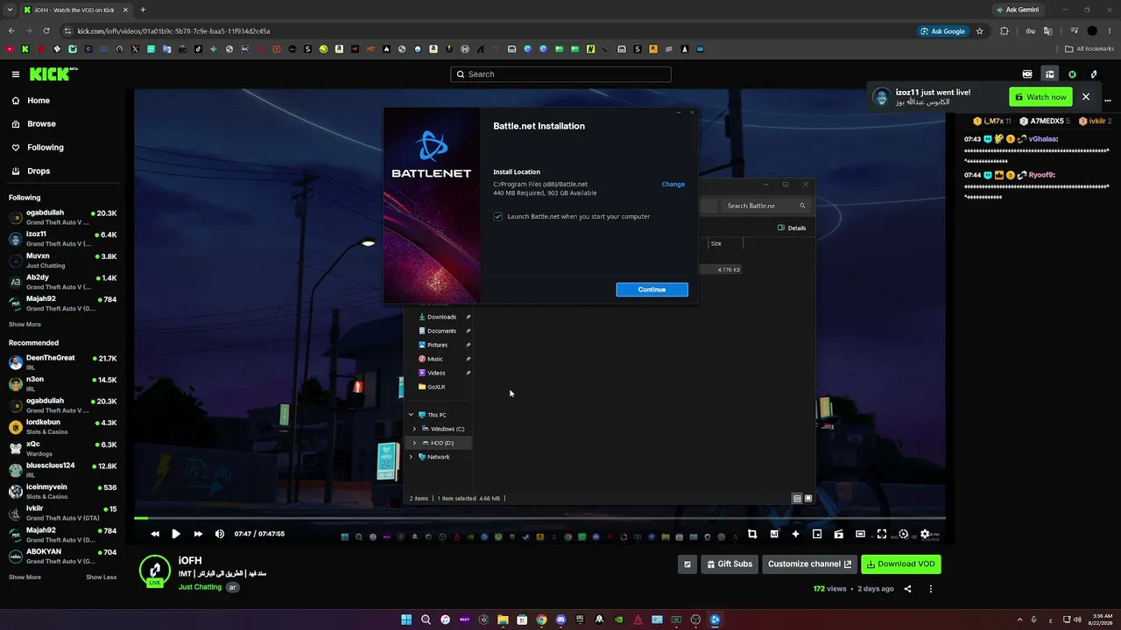Image resolution: width=1121 pixels, height=630 pixels.
Task: Open video player settings gear
Action: [925, 534]
